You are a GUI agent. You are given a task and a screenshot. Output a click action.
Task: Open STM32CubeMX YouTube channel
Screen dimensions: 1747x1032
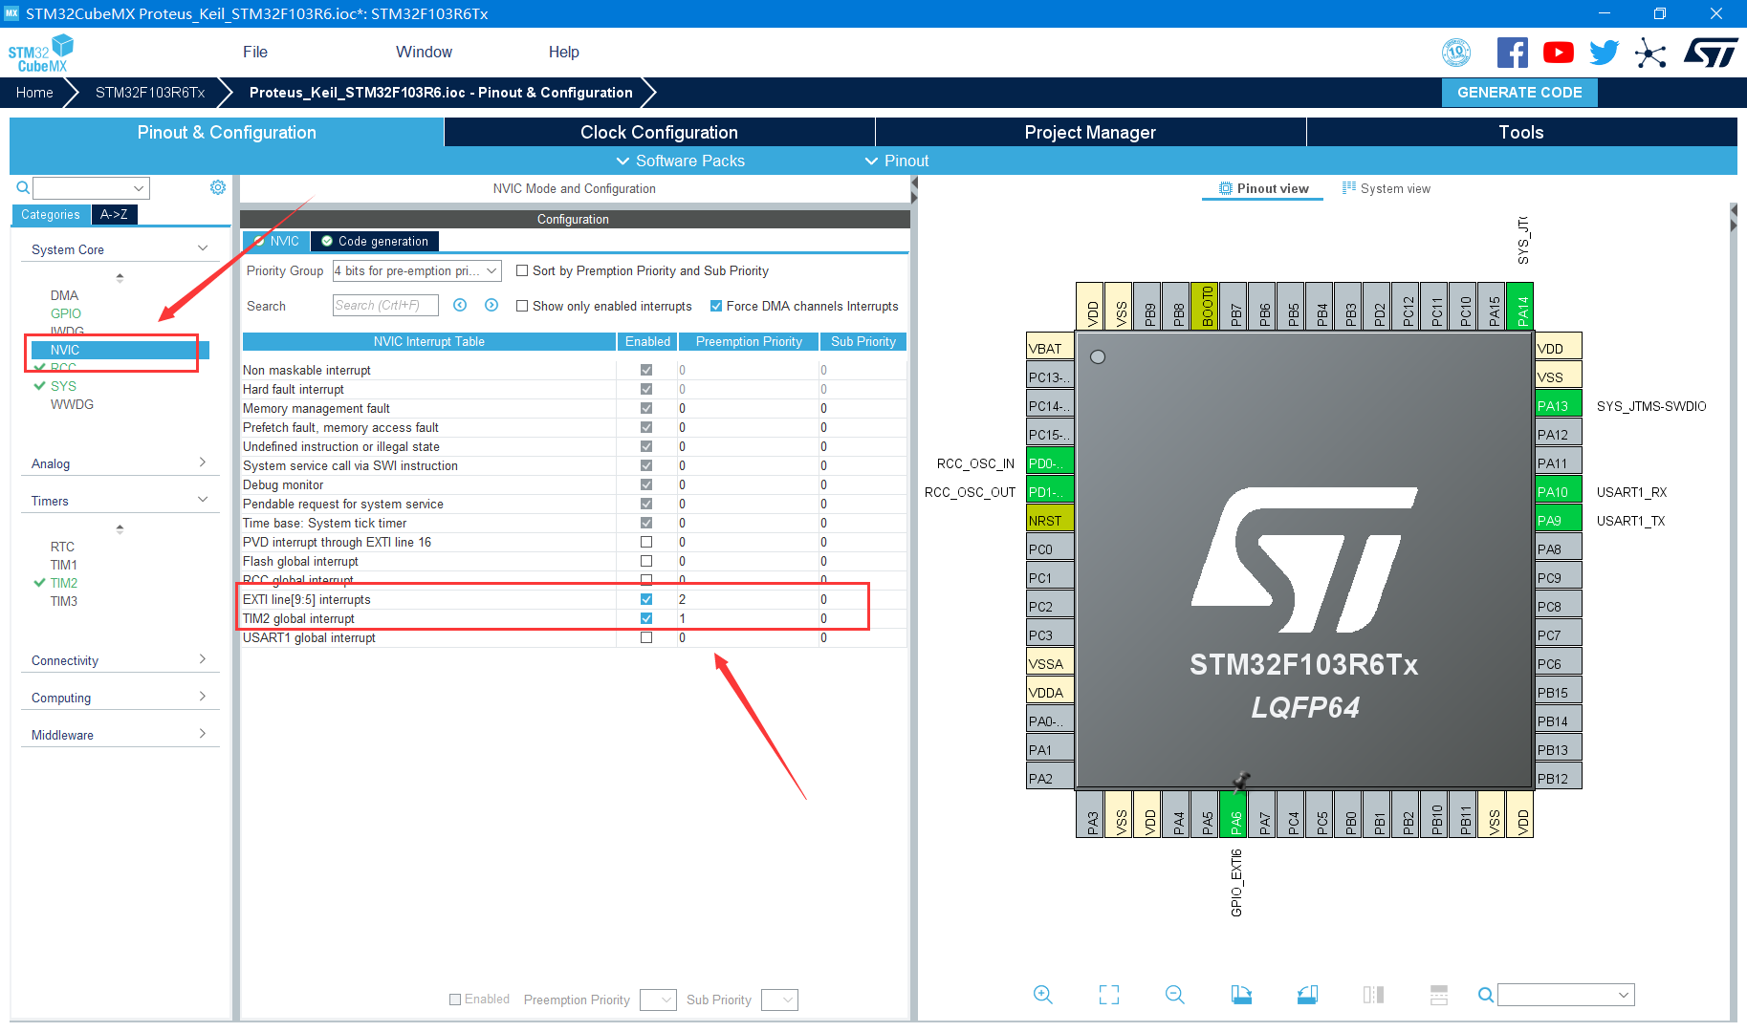click(1558, 52)
